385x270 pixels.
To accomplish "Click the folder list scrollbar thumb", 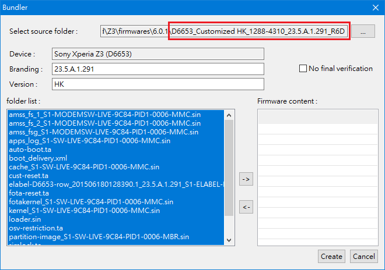I will coord(229,168).
